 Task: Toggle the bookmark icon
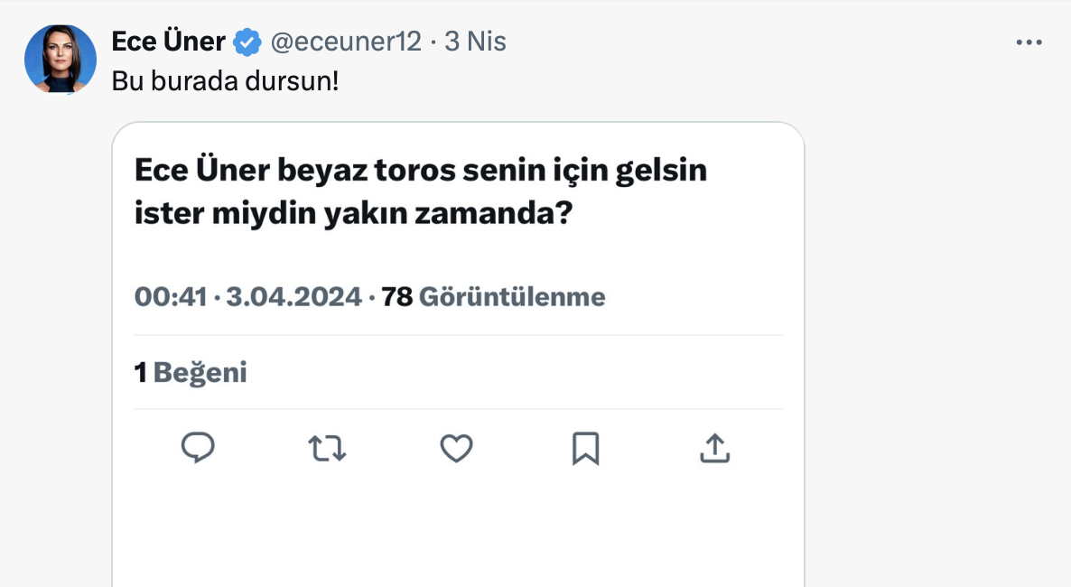(x=585, y=448)
